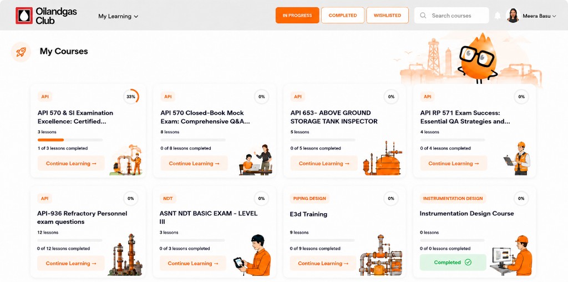Image resolution: width=568 pixels, height=282 pixels.
Task: Switch to the Wishlisted tab
Action: click(387, 15)
